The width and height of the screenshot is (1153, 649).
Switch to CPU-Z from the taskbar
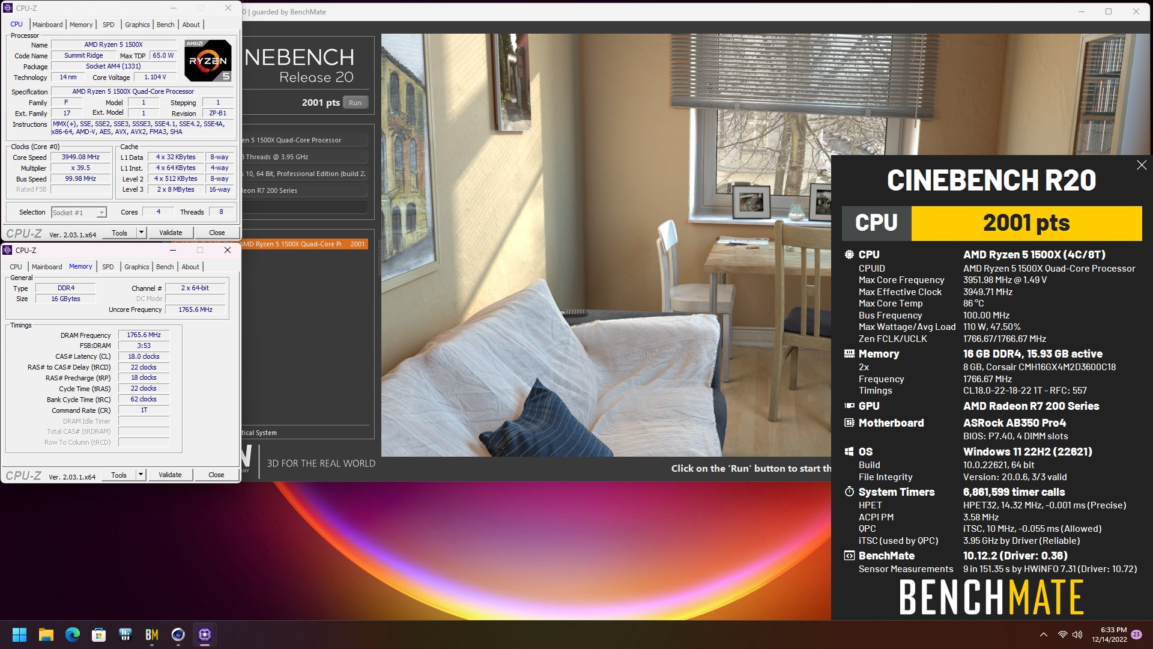[x=204, y=635]
